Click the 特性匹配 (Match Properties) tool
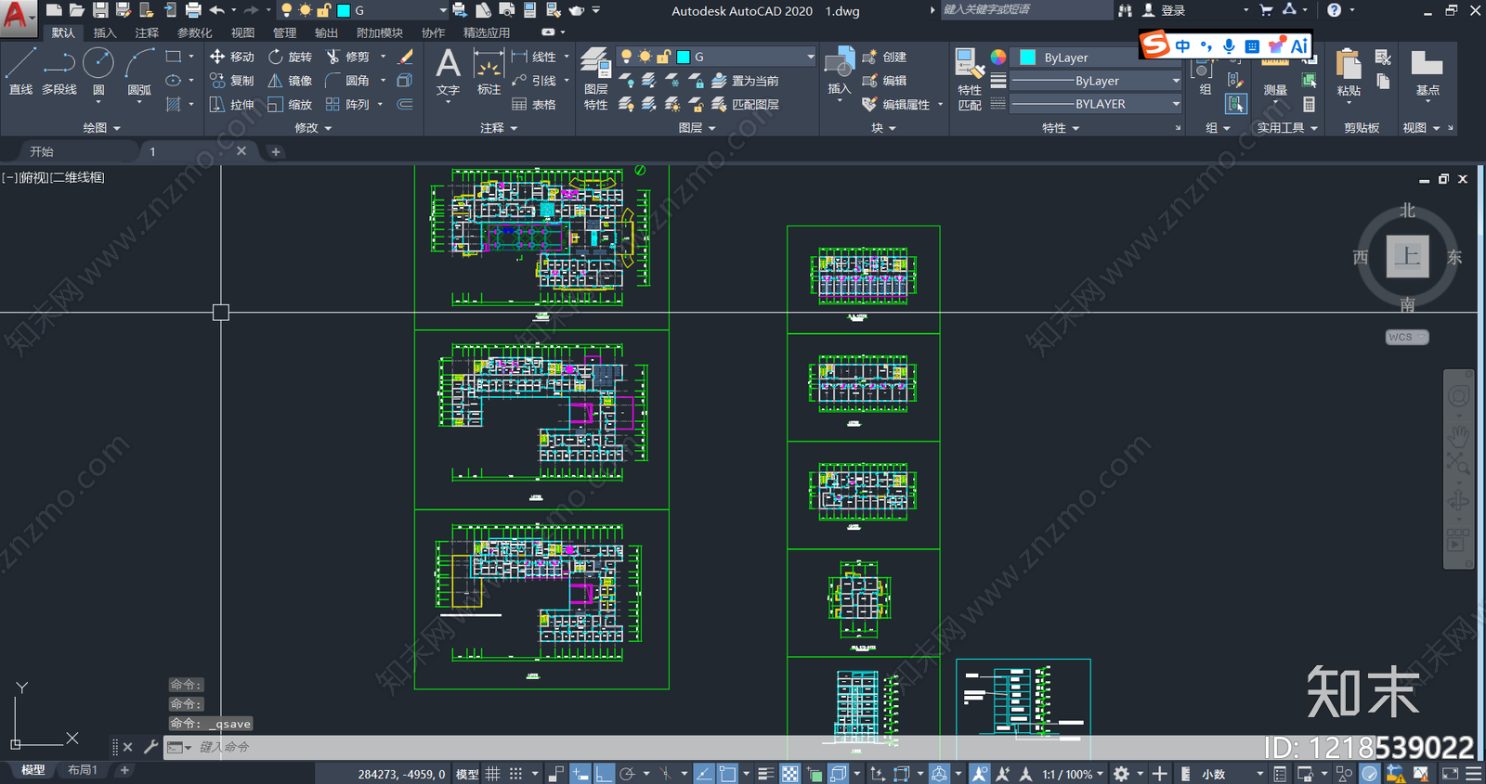Screen dimensions: 1486x784 coord(970,80)
